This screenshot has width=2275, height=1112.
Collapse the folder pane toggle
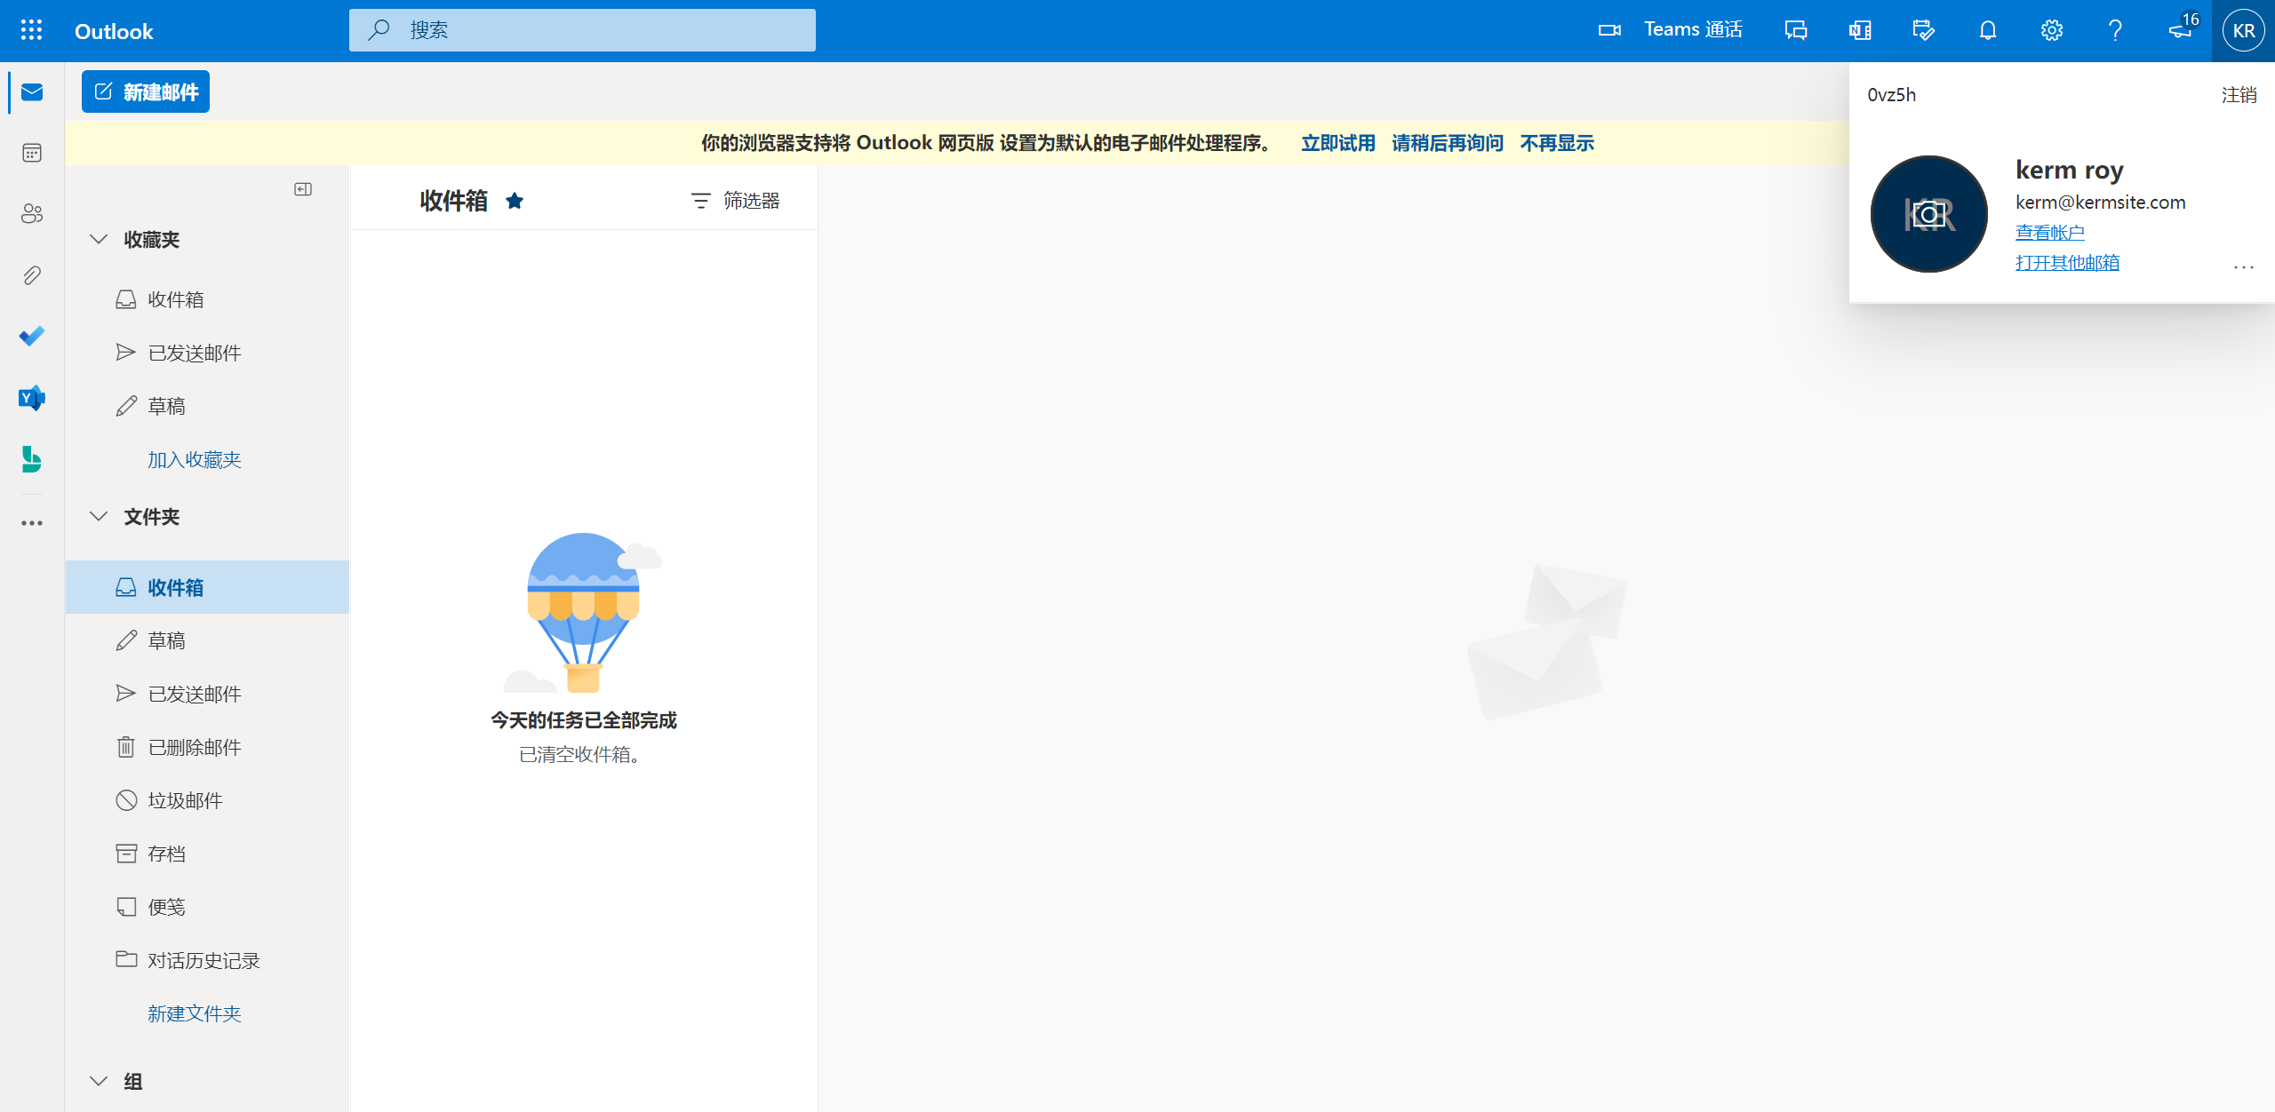pos(303,189)
